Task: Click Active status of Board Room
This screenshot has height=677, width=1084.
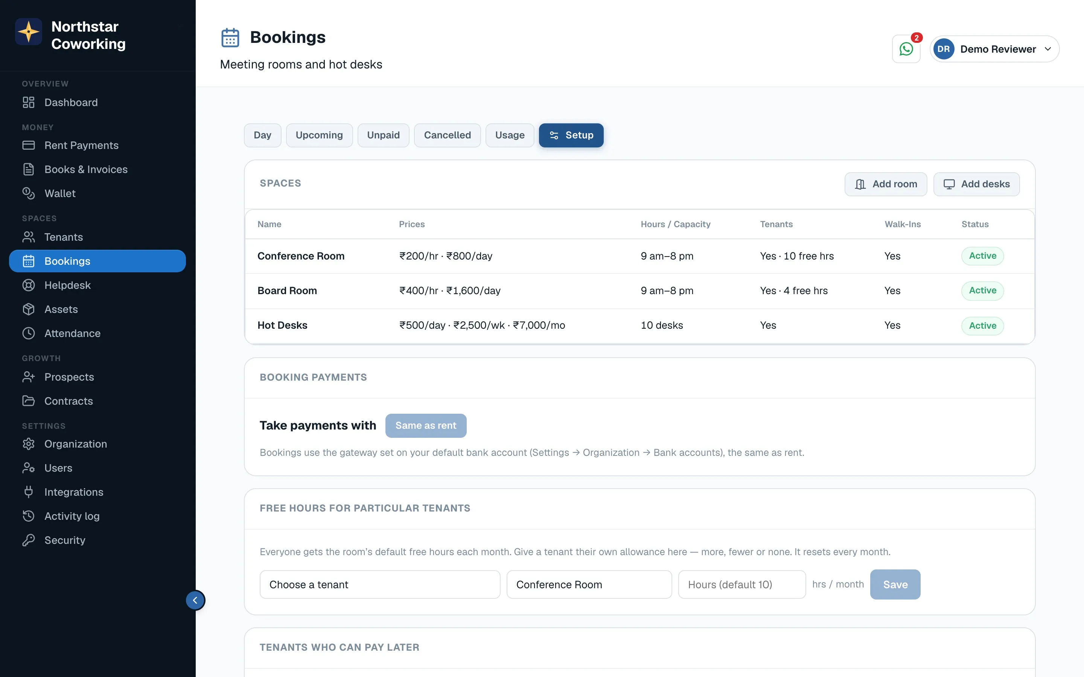Action: pos(982,291)
